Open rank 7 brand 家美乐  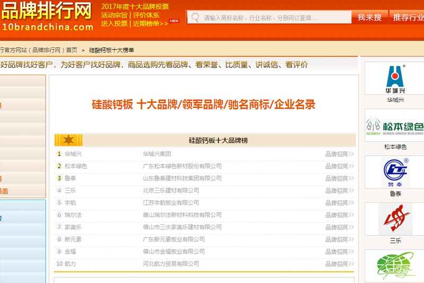point(73,227)
